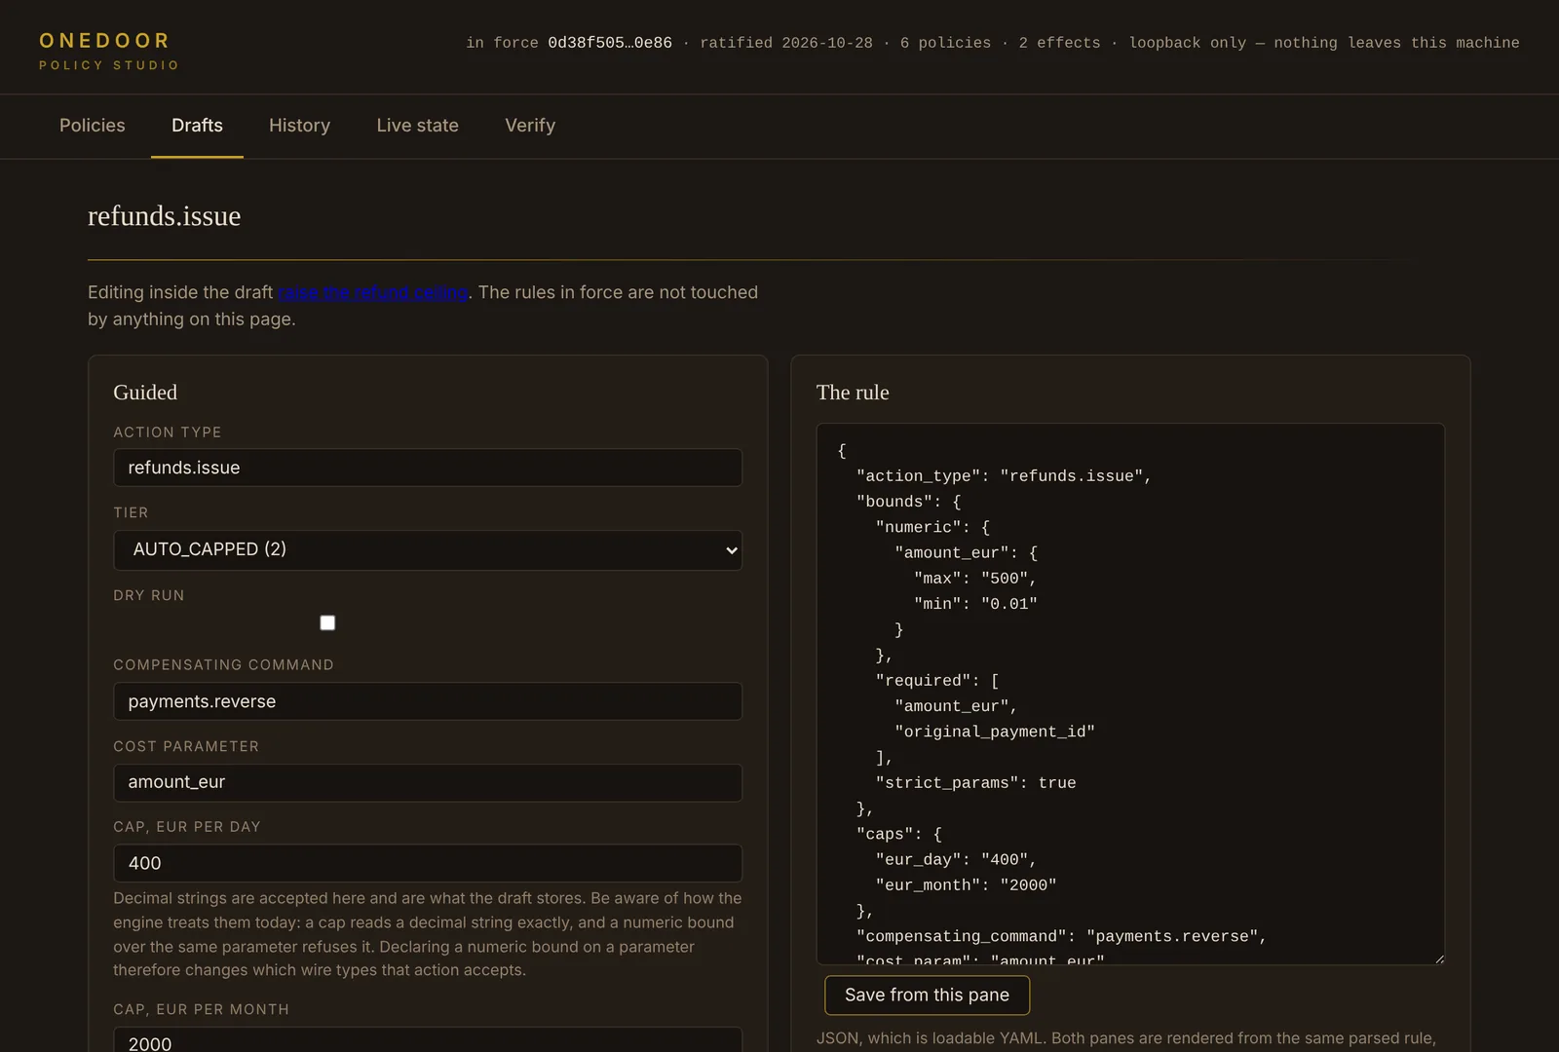The image size is (1559, 1052).
Task: Click the decimal strings help paragraph
Action: [428, 934]
